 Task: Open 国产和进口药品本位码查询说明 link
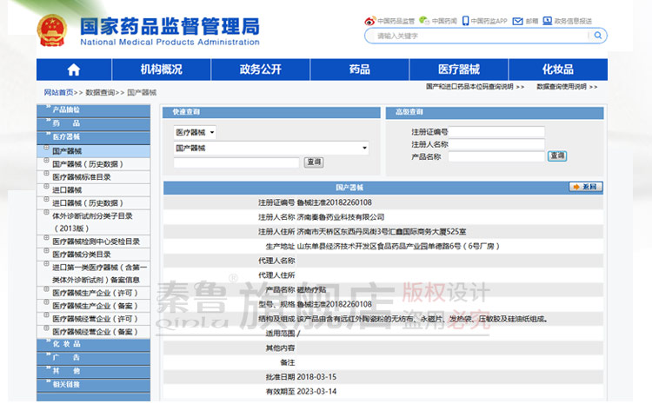(469, 86)
